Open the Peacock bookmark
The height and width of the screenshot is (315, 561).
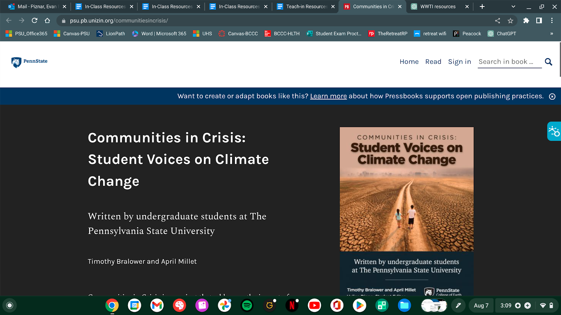tap(467, 34)
